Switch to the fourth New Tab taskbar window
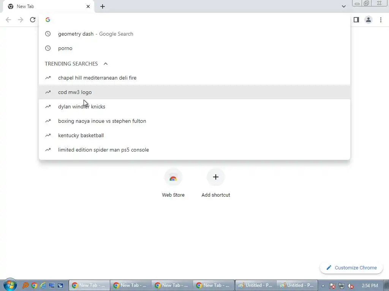Screen dimensions: 389x291 point(213,285)
